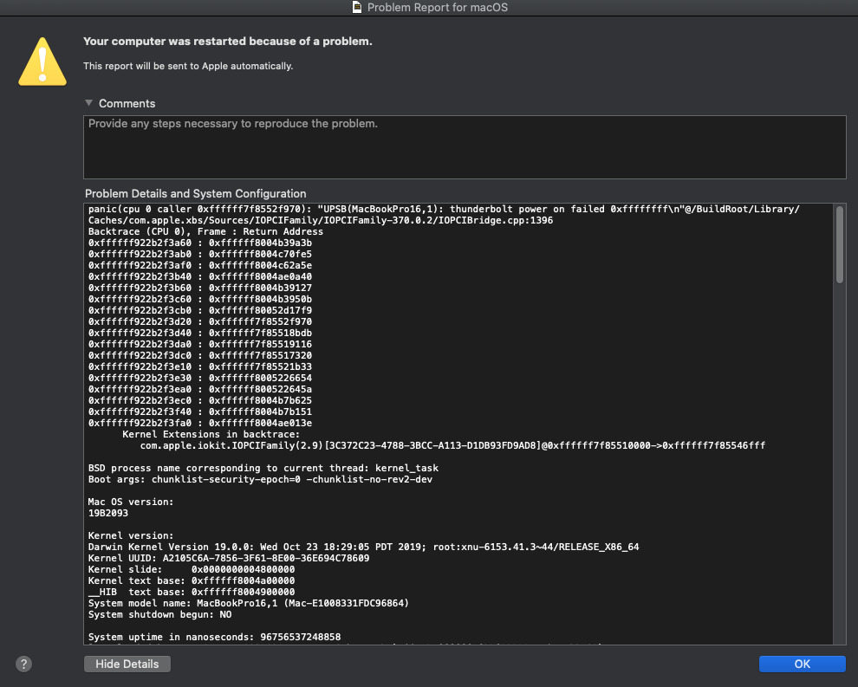Click the "Backtrace (CPU 0)" line
This screenshot has width=858, height=687.
click(205, 232)
